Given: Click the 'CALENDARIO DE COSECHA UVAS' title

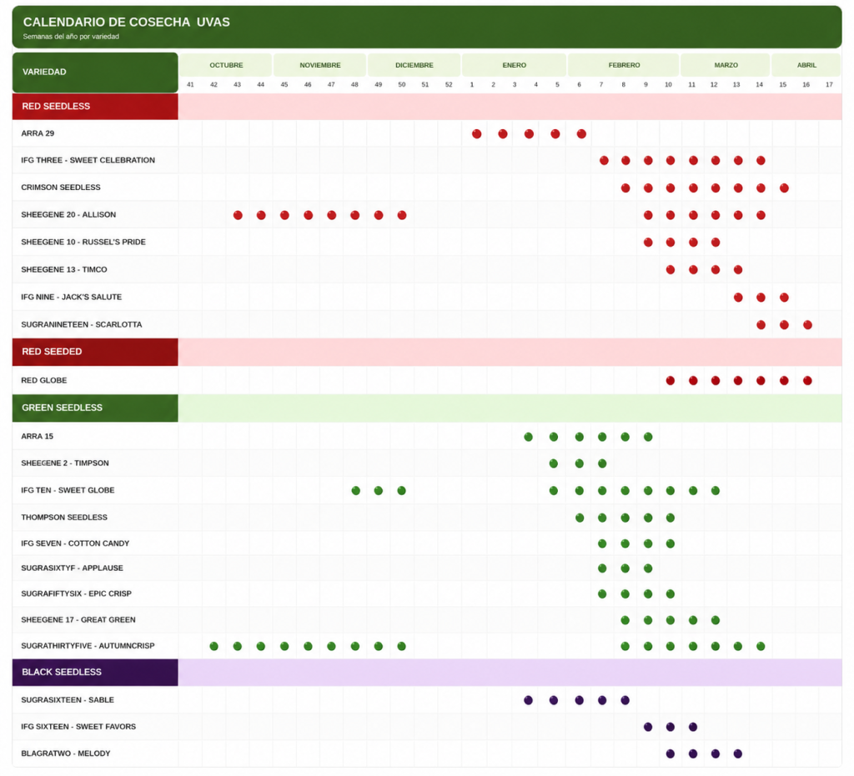Looking at the screenshot, I should (x=127, y=23).
